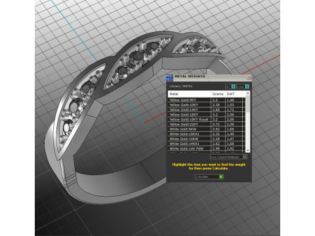This screenshot has height=236, width=315.
Task: Click the Metal Weights dialog icon
Action: [x=169, y=77]
